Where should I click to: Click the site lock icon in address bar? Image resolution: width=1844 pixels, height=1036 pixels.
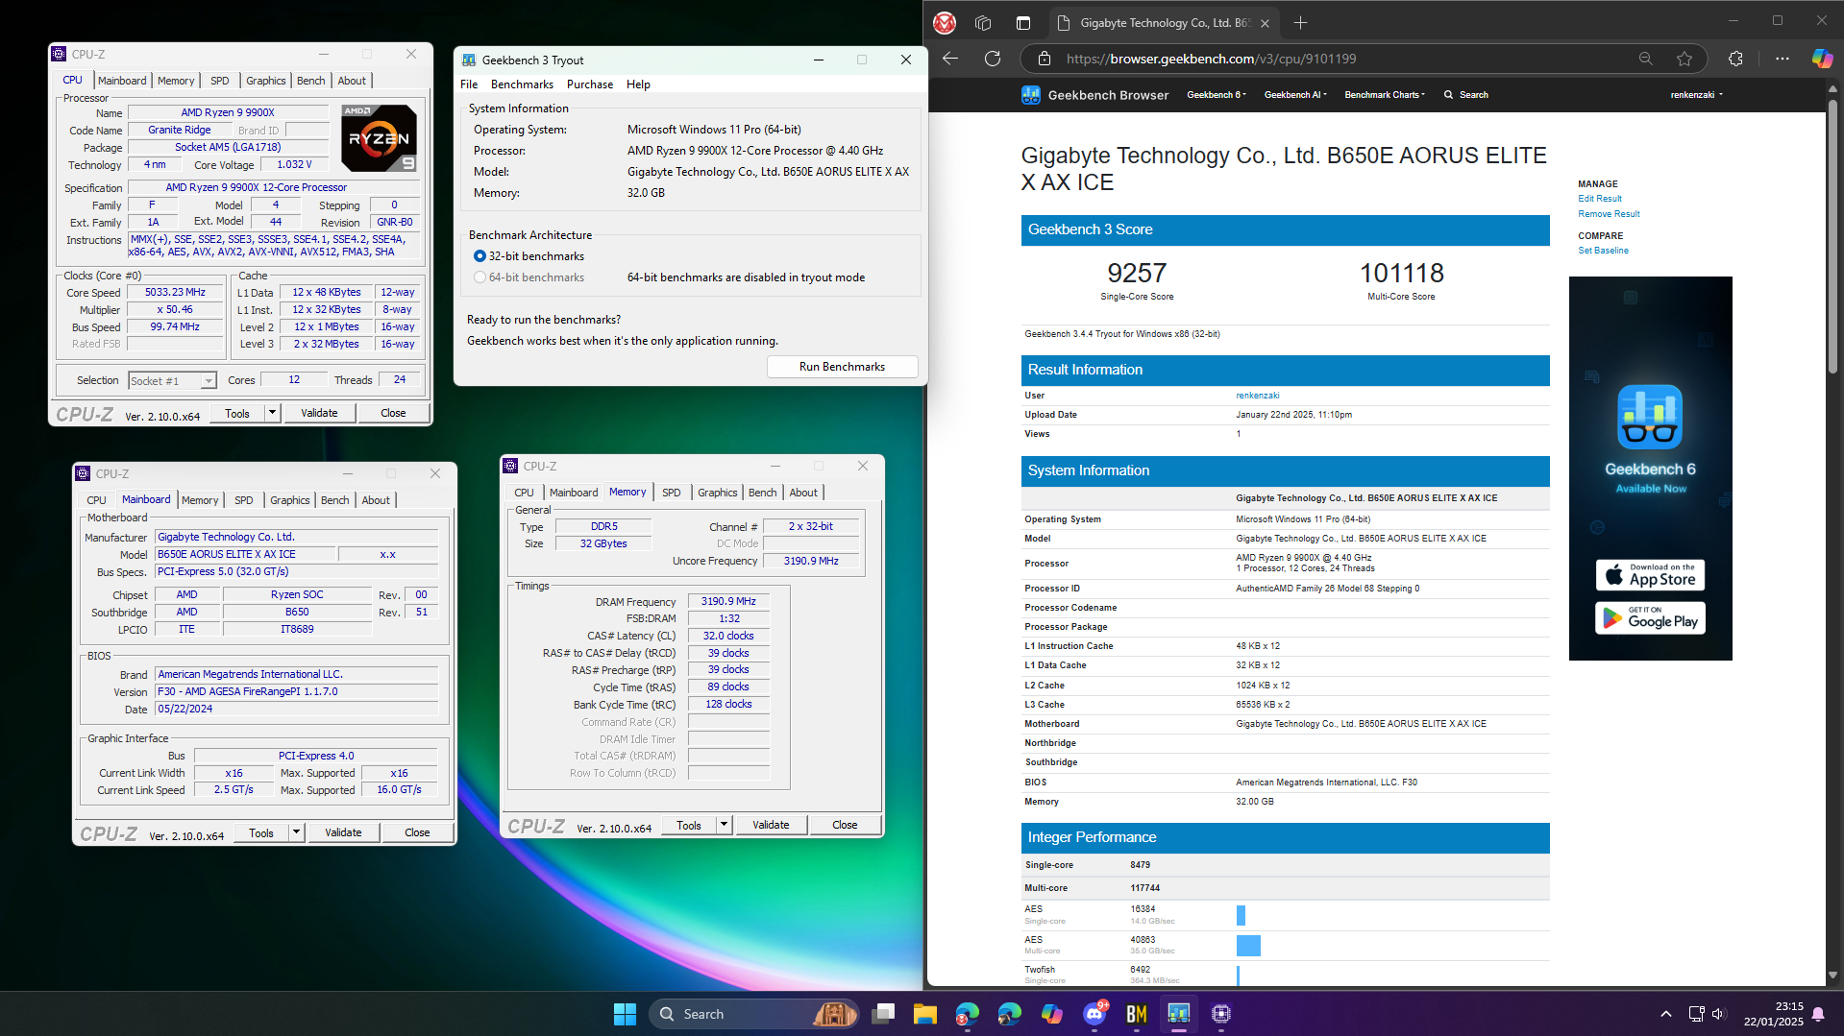[x=1045, y=59]
